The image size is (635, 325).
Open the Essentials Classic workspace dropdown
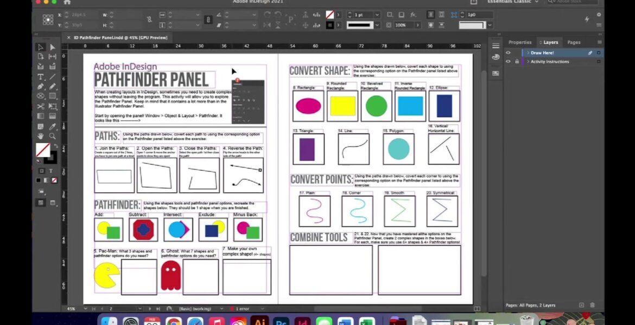pyautogui.click(x=513, y=2)
